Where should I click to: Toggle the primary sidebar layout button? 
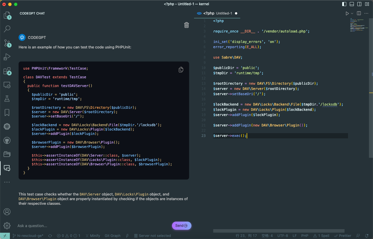344,4
